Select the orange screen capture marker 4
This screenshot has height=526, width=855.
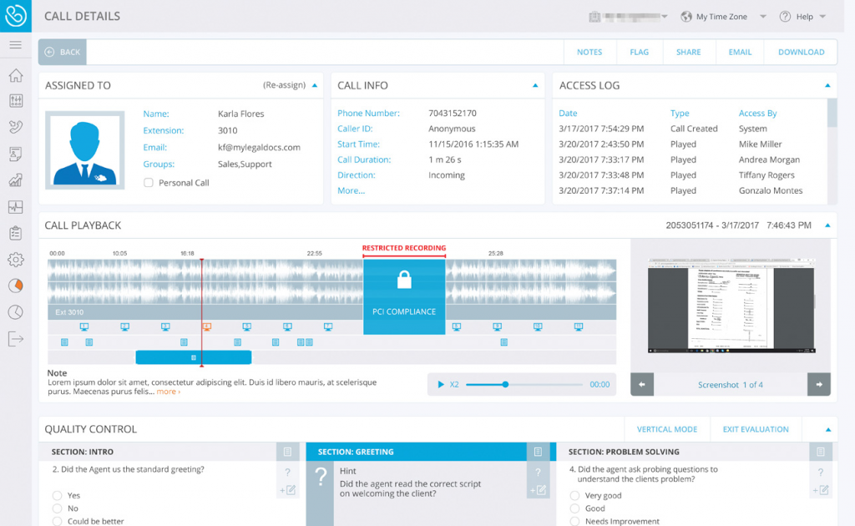point(206,326)
